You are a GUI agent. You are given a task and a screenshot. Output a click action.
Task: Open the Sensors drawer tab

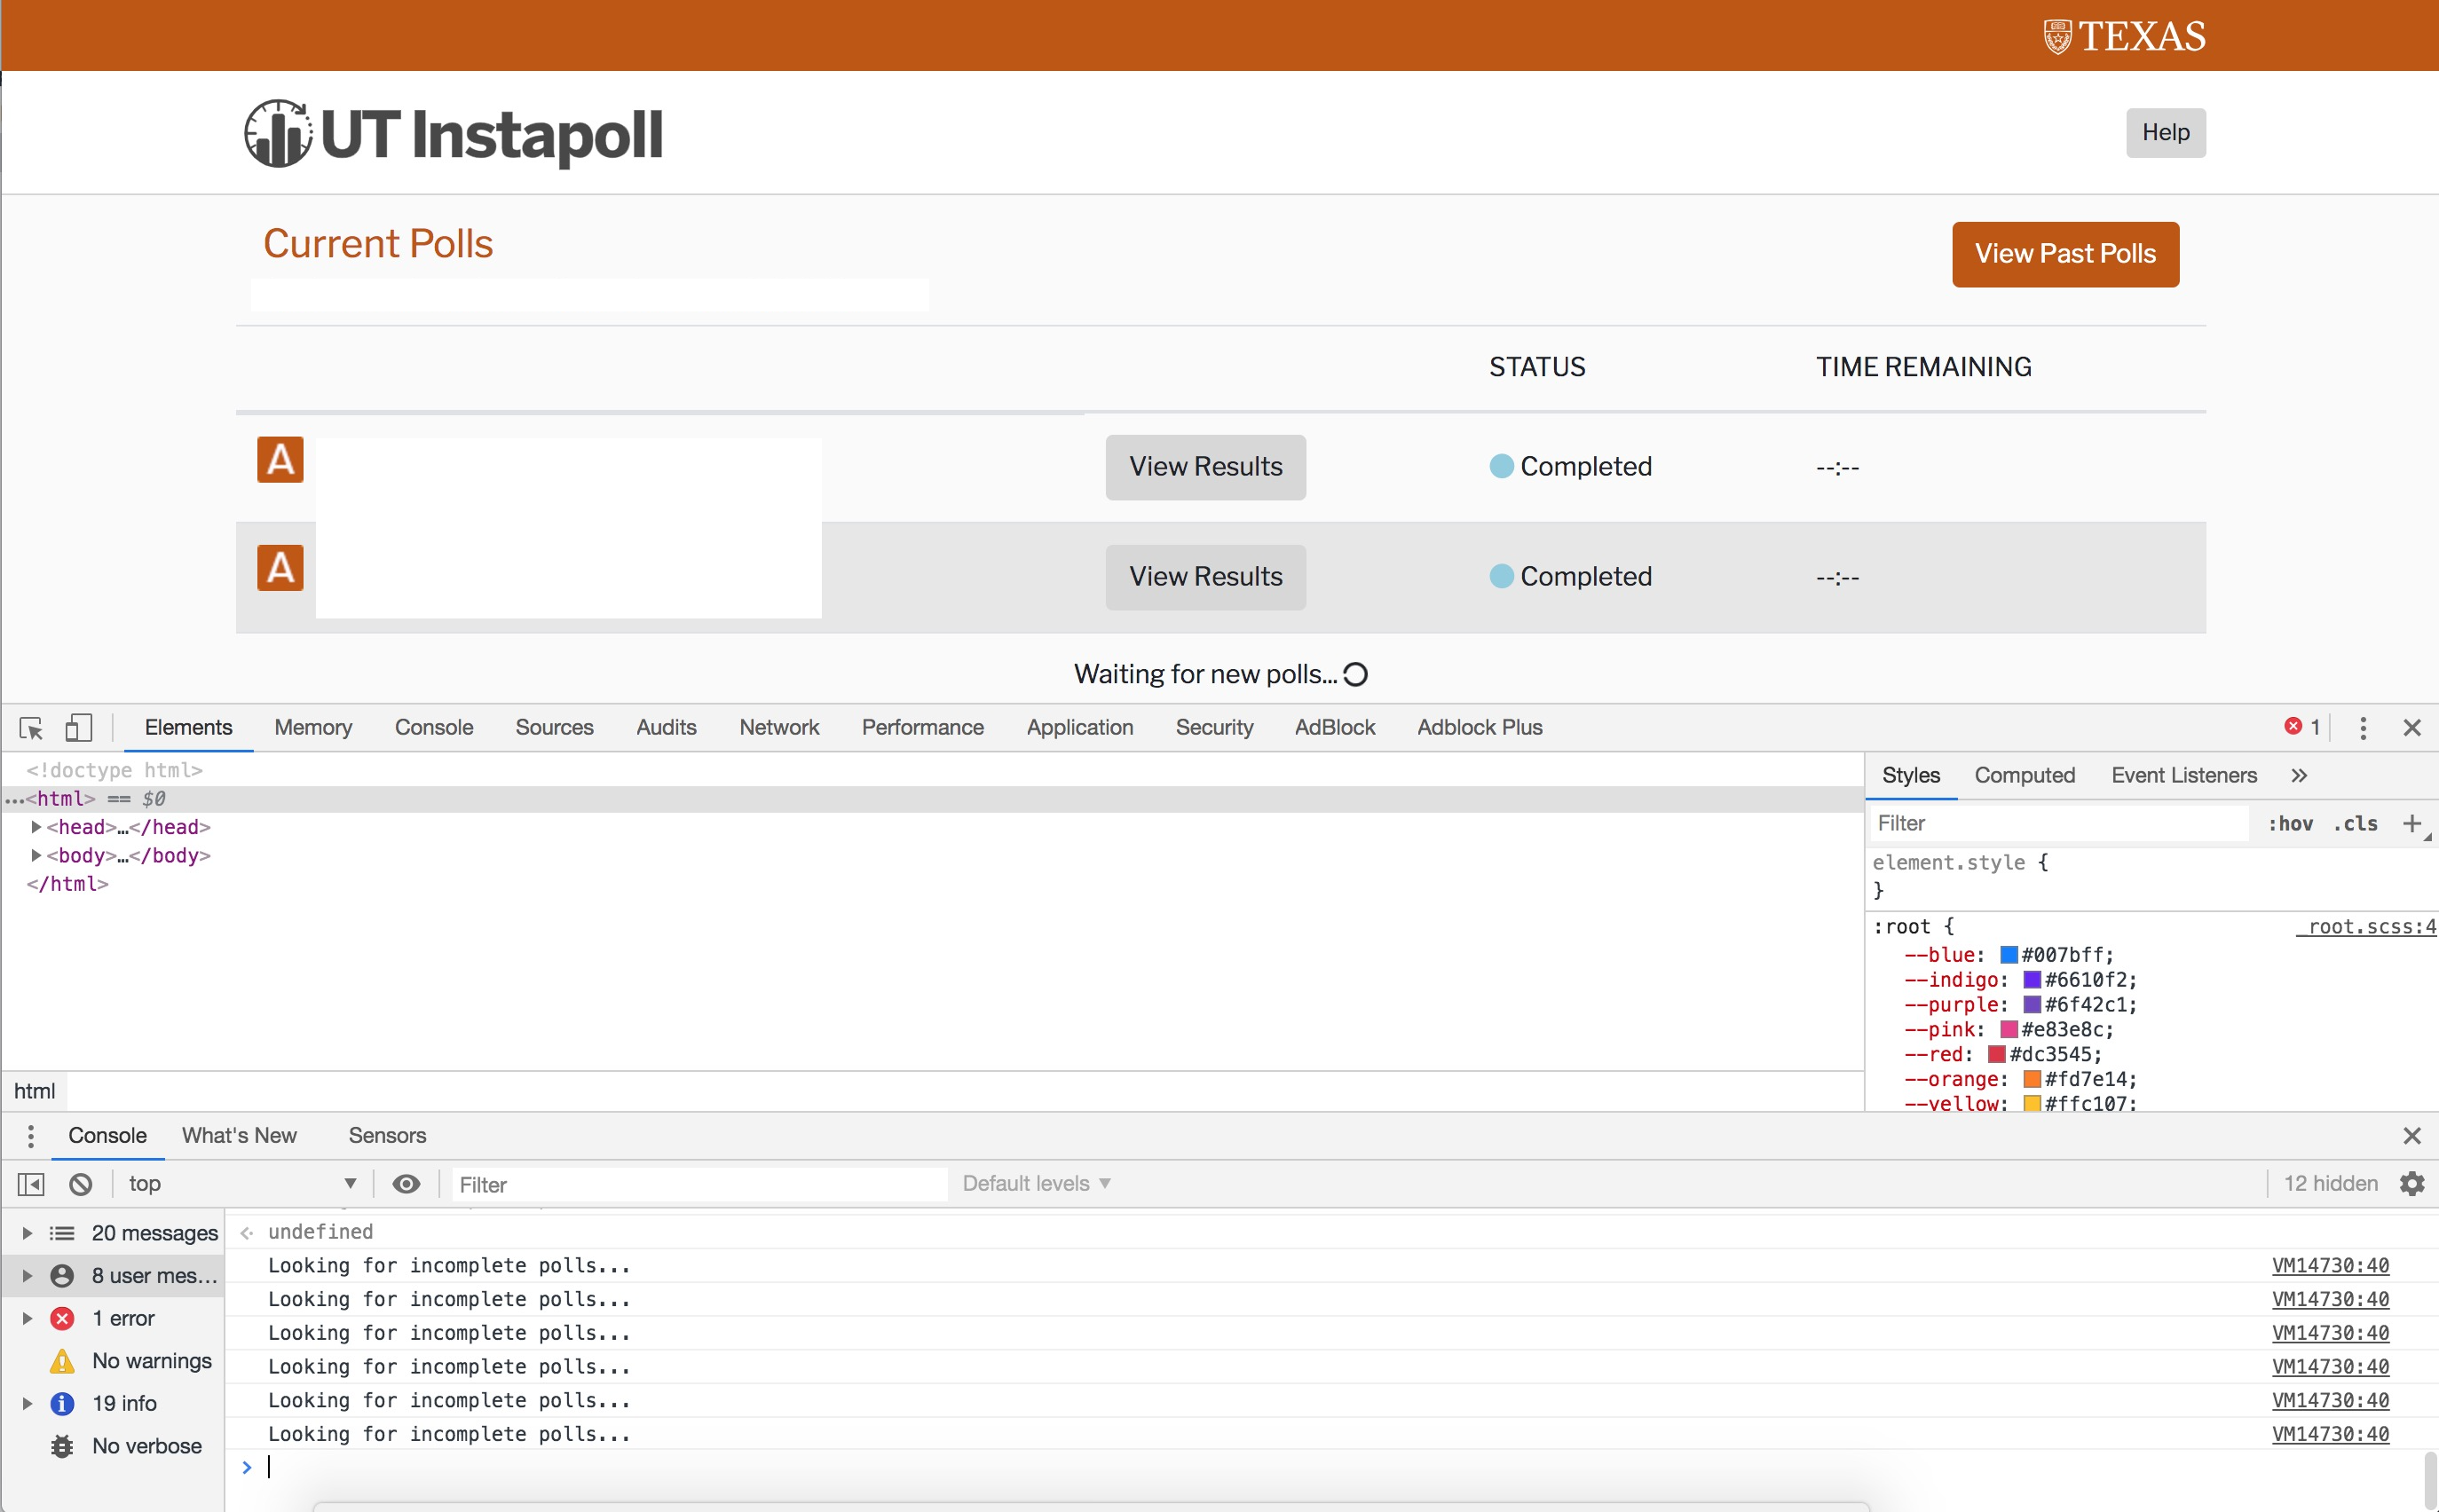pos(387,1136)
